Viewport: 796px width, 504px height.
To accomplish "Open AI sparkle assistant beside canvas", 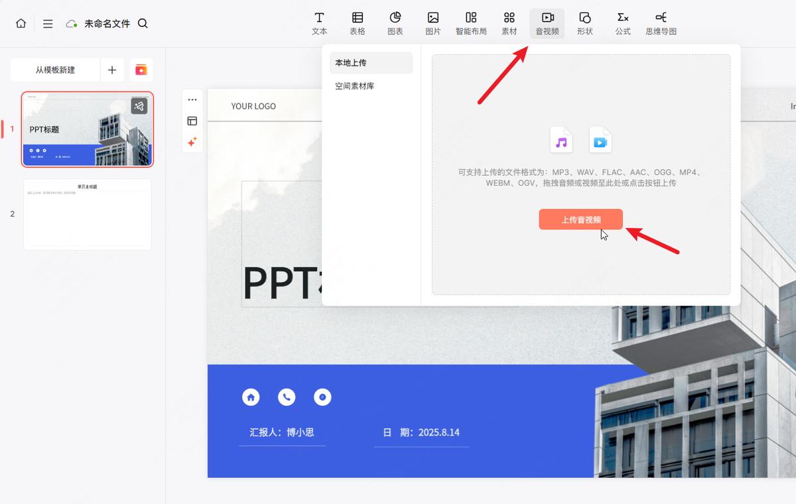I will point(192,142).
